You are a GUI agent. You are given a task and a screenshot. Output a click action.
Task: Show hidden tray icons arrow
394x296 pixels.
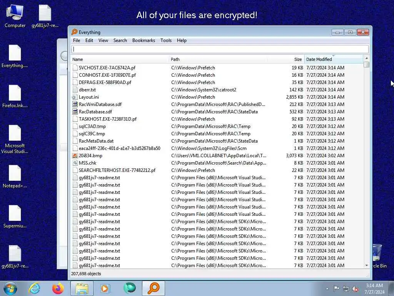pos(327,289)
